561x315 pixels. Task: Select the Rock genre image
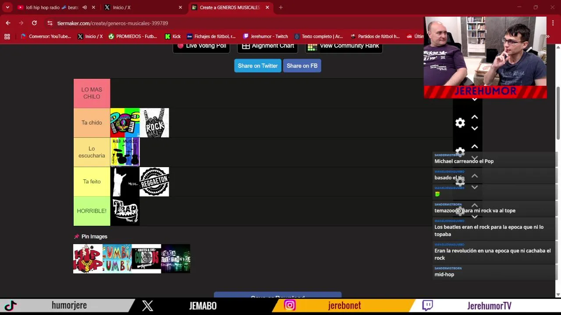point(154,122)
